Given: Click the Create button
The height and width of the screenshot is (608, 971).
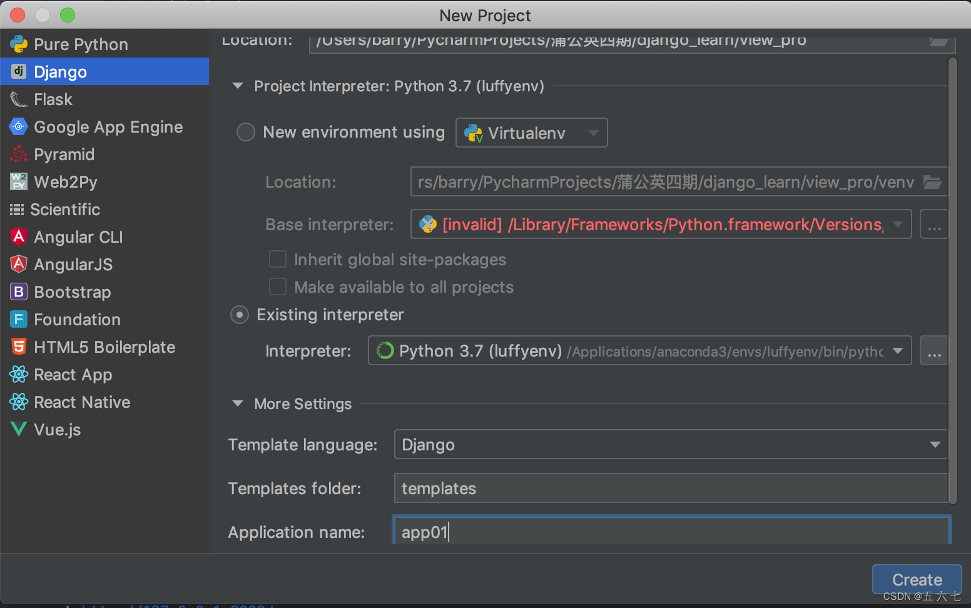Looking at the screenshot, I should (x=917, y=579).
